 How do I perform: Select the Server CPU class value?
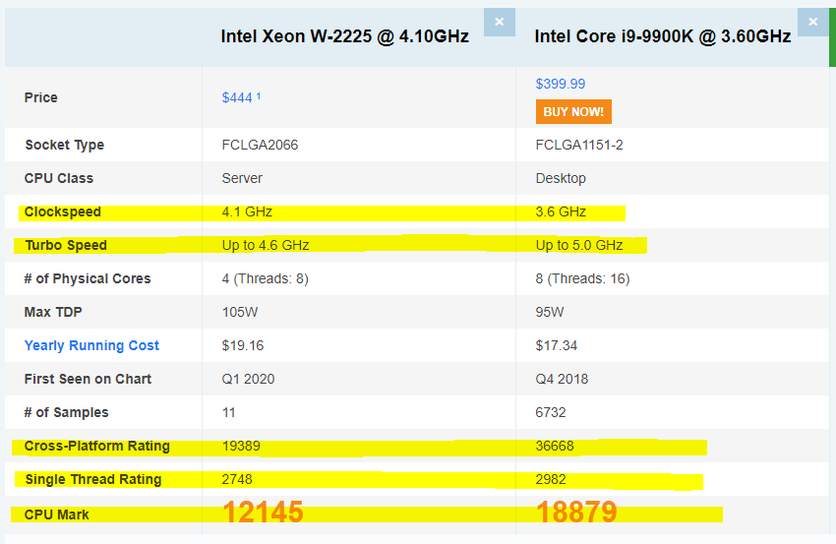[x=242, y=178]
